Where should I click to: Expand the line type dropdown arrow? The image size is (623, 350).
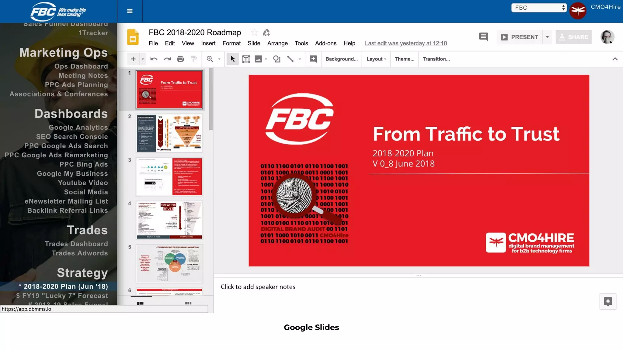pyautogui.click(x=300, y=59)
